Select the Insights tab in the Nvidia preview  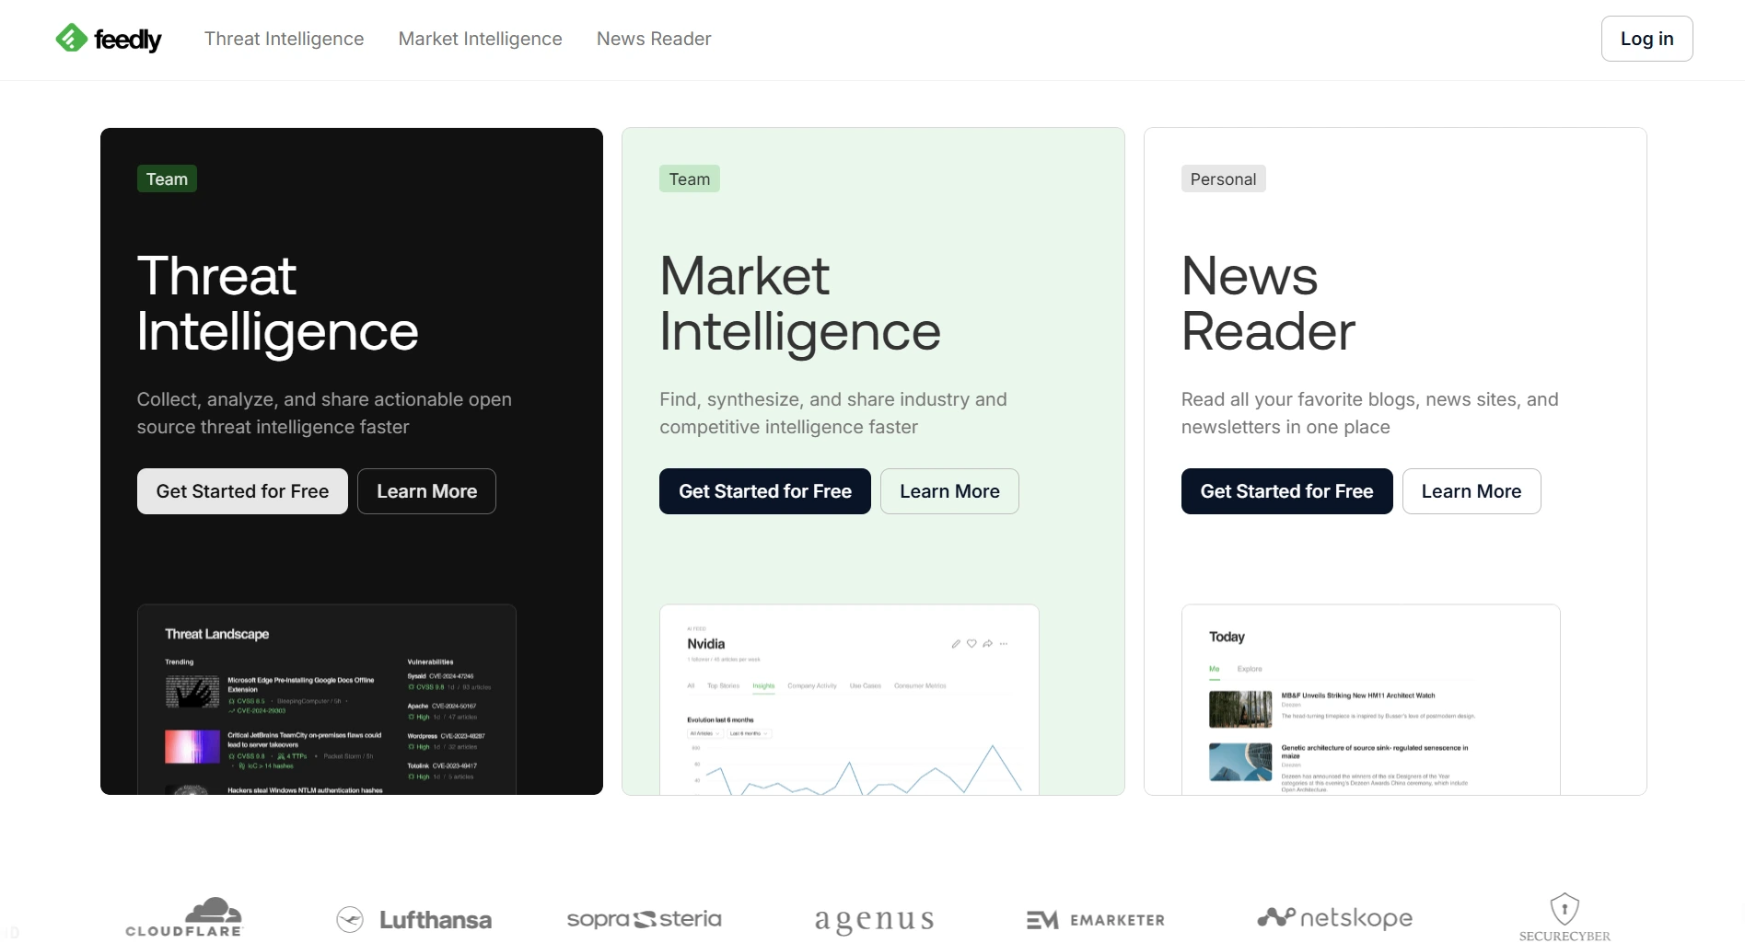[763, 685]
